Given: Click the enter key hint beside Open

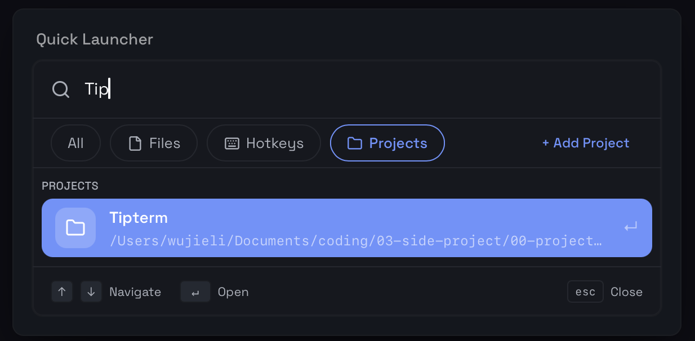Looking at the screenshot, I should [195, 292].
